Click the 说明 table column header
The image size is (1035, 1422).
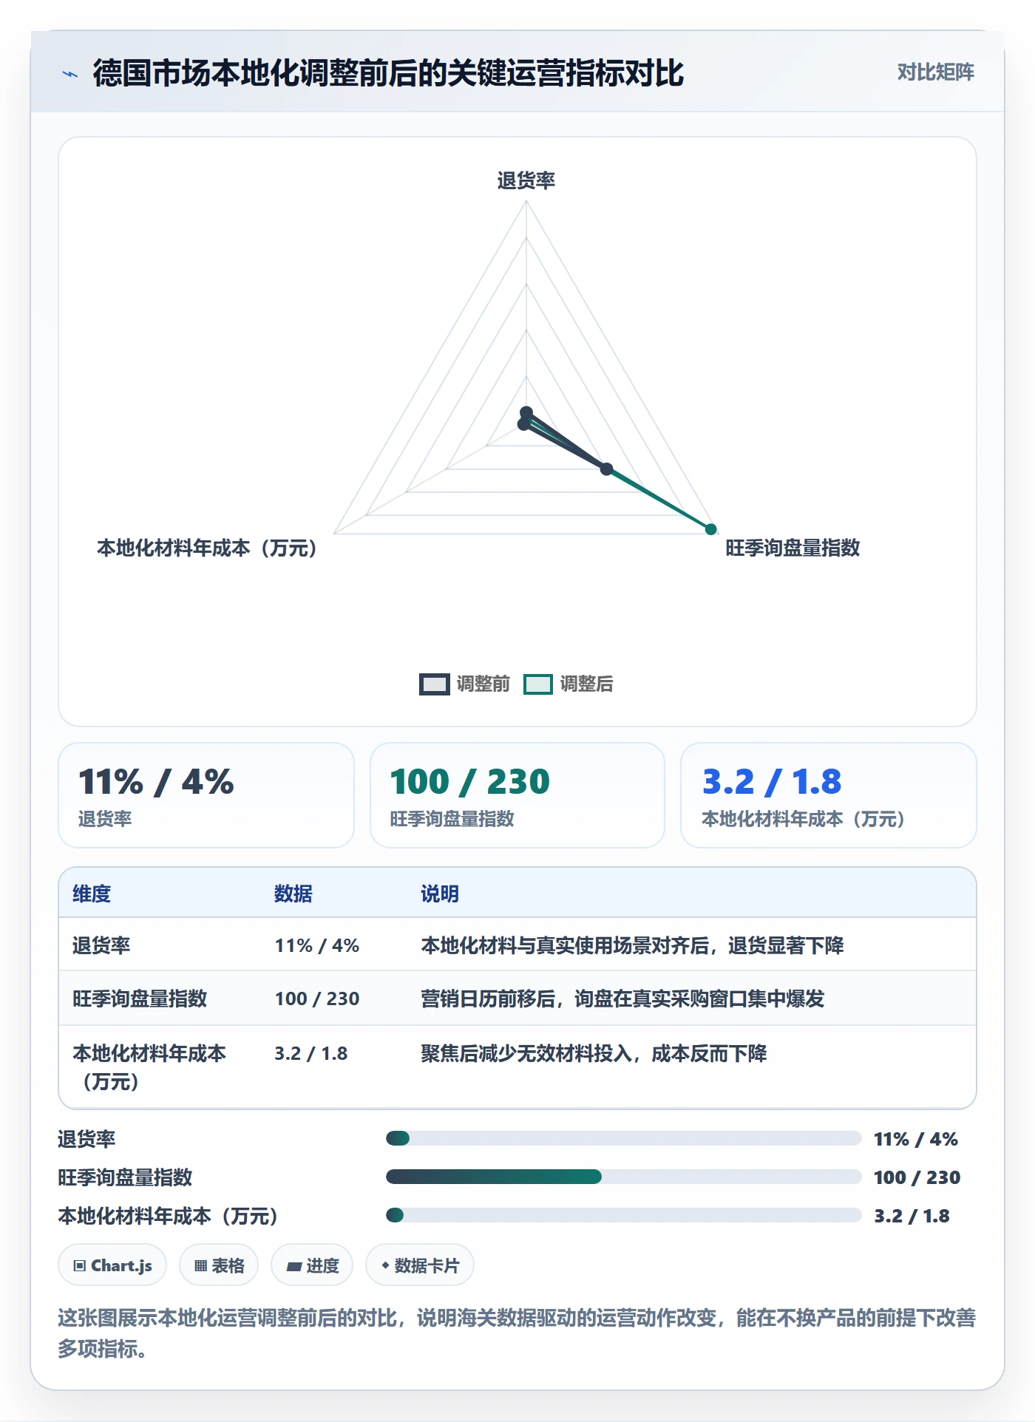tap(440, 894)
